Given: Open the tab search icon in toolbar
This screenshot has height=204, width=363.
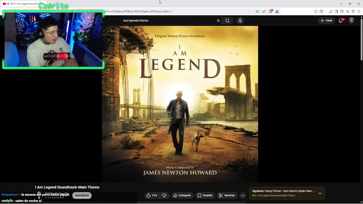Looking at the screenshot, I should click(x=321, y=11).
